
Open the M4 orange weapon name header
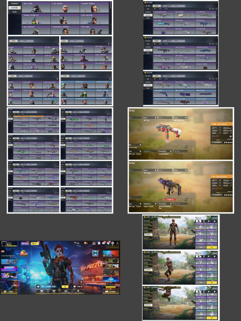point(221,177)
